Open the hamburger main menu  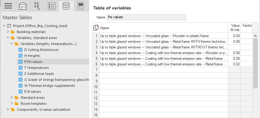point(8,6)
